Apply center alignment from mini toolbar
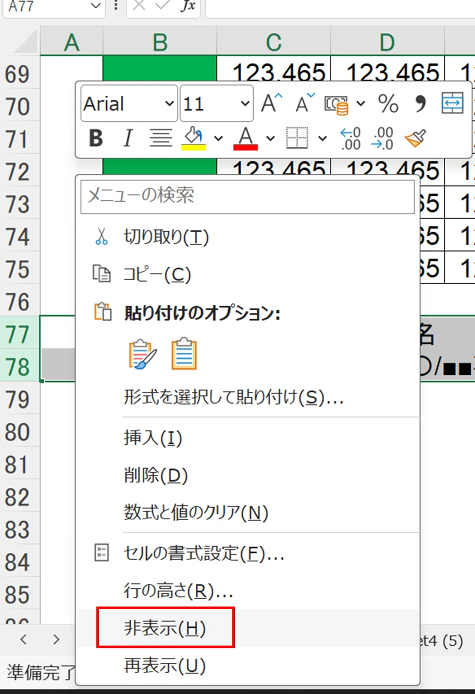Image resolution: width=475 pixels, height=694 pixels. pos(161,138)
